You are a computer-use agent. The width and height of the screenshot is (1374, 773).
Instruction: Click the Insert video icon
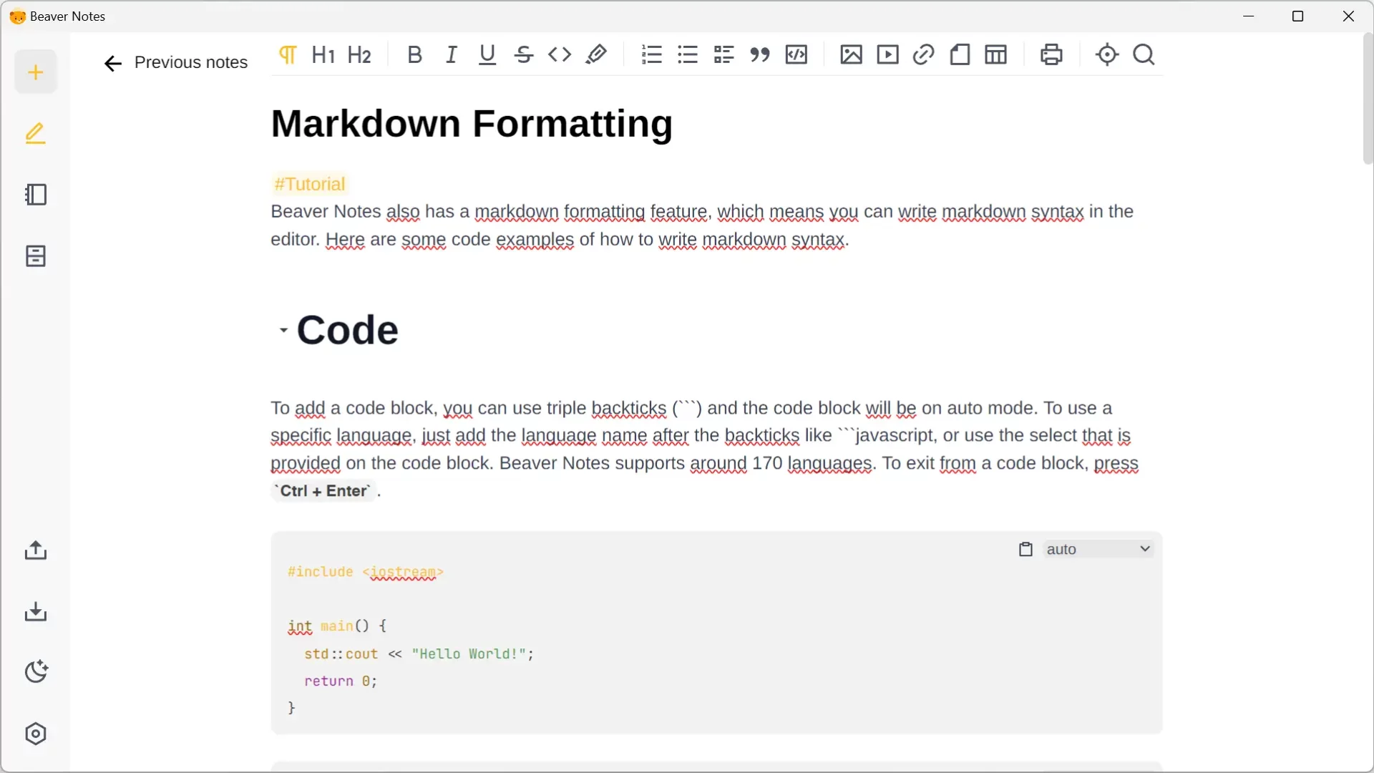[887, 54]
